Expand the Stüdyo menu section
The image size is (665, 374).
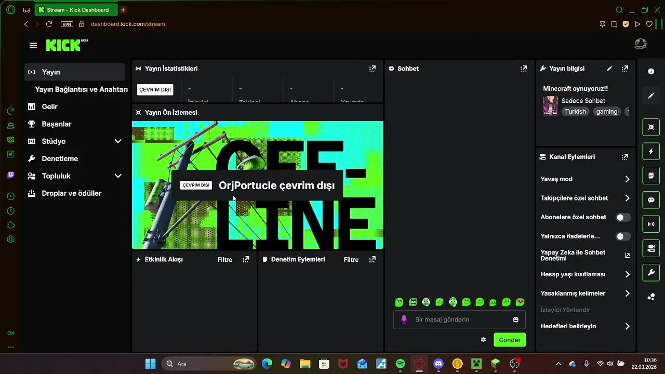point(118,141)
